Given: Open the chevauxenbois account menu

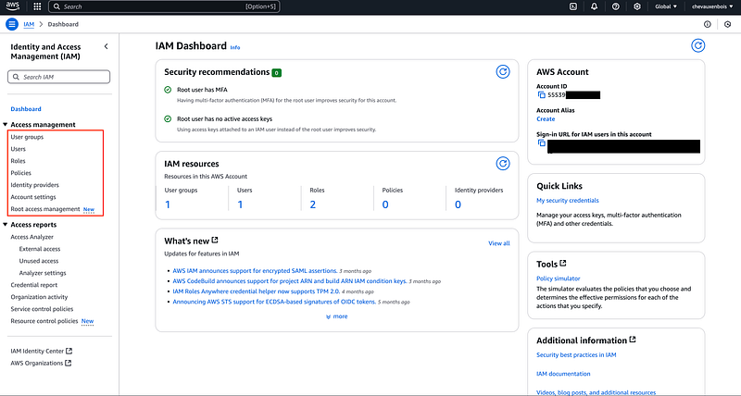Looking at the screenshot, I should pos(712,6).
